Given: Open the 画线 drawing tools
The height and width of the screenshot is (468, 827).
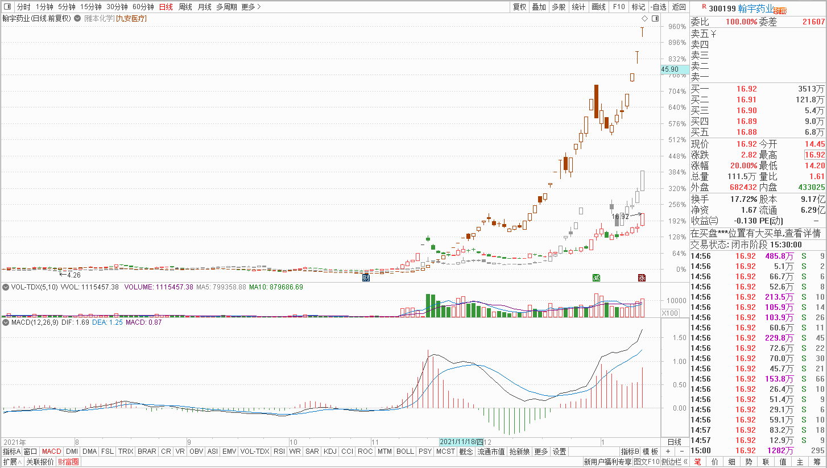Looking at the screenshot, I should coord(598,7).
